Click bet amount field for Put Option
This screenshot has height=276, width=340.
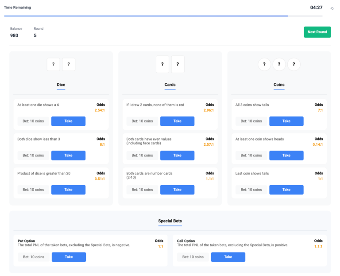34,257
